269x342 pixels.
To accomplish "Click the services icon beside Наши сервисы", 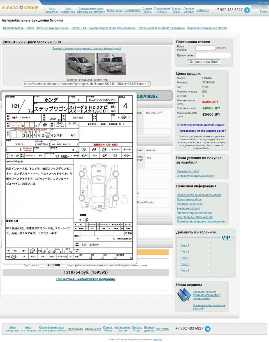I will click(x=184, y=295).
